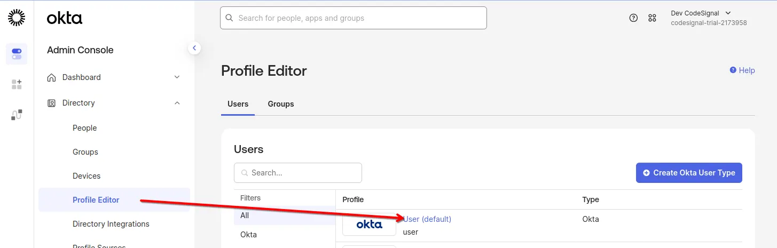Open Directory Integrations in the sidebar
Viewport: 777px width, 248px height.
click(x=111, y=224)
